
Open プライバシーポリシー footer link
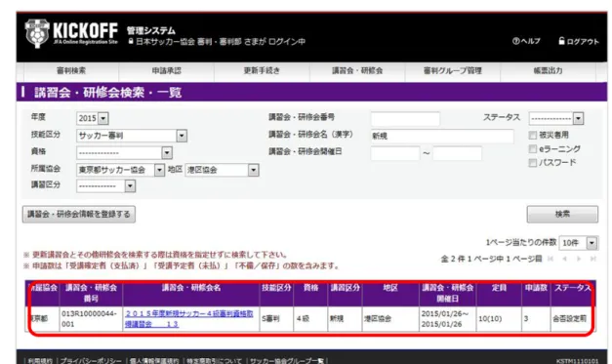[91, 361]
